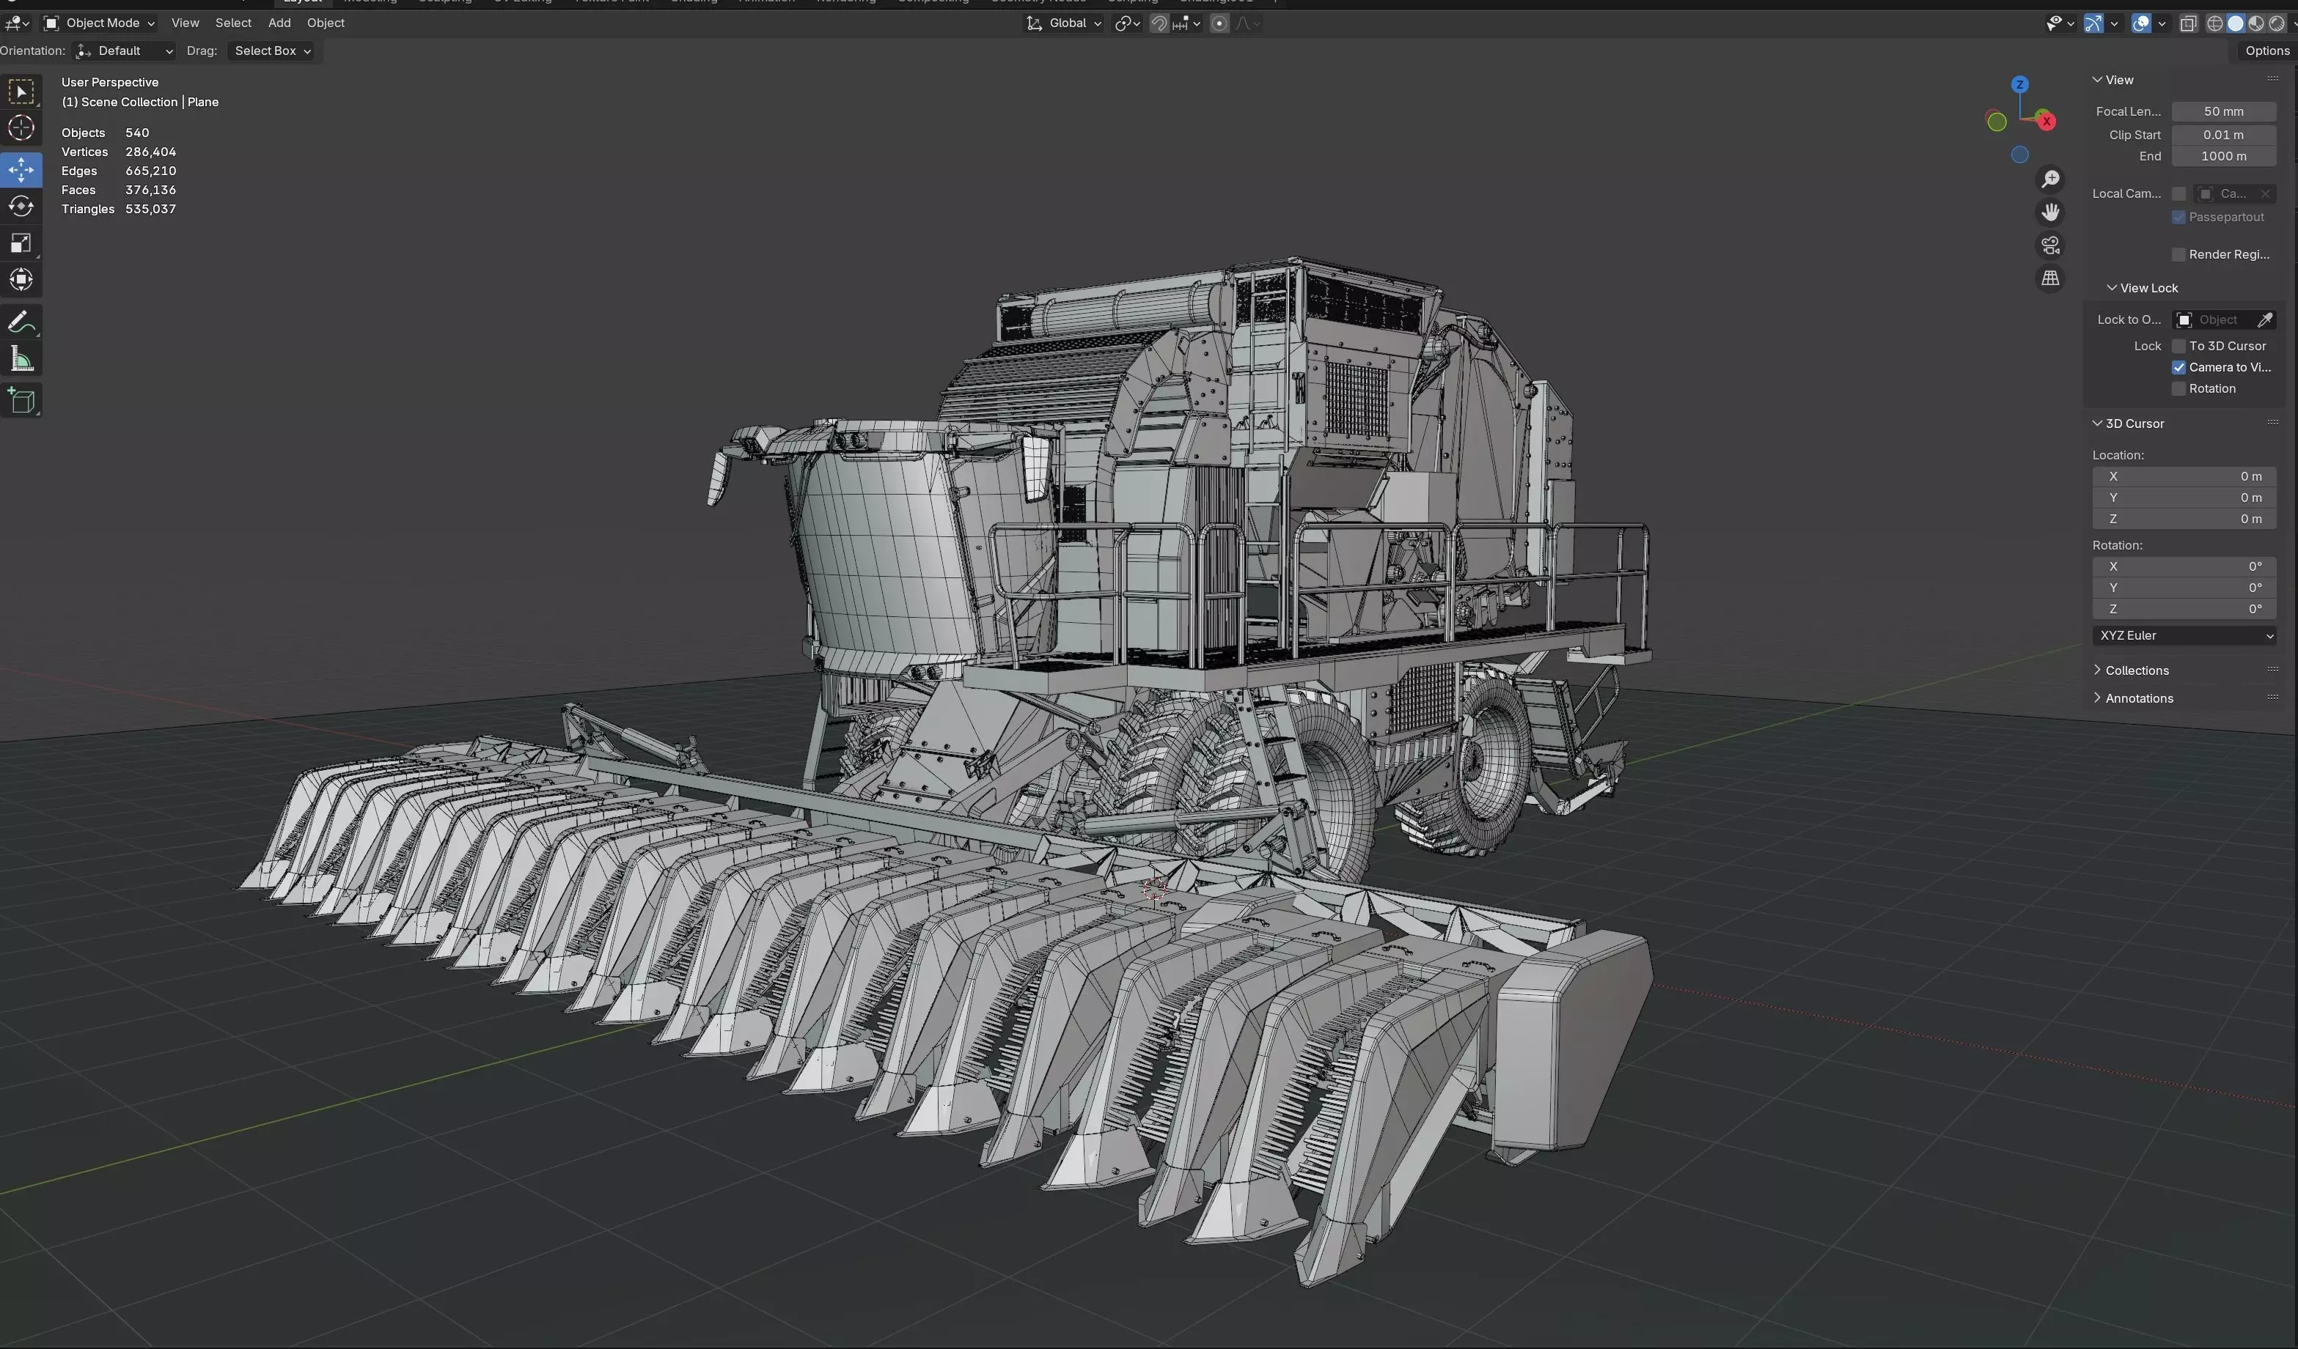The width and height of the screenshot is (2298, 1349).
Task: Enable Render Region checkbox
Action: pos(2178,254)
